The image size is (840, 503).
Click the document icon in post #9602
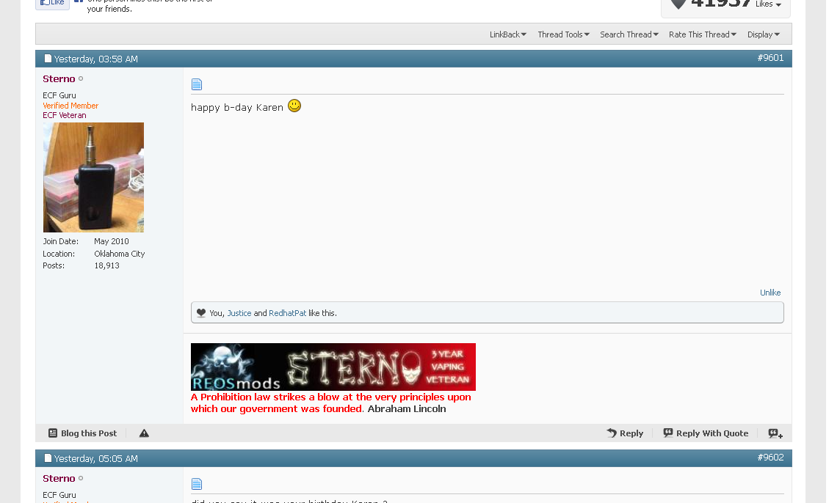pyautogui.click(x=197, y=484)
